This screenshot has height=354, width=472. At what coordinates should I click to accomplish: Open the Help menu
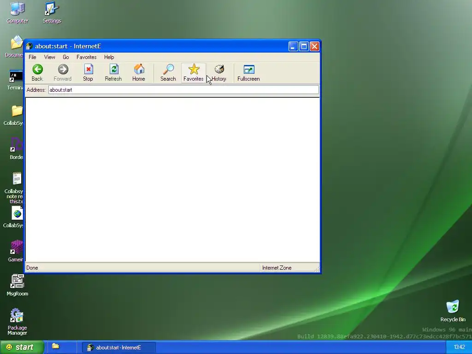coord(109,57)
